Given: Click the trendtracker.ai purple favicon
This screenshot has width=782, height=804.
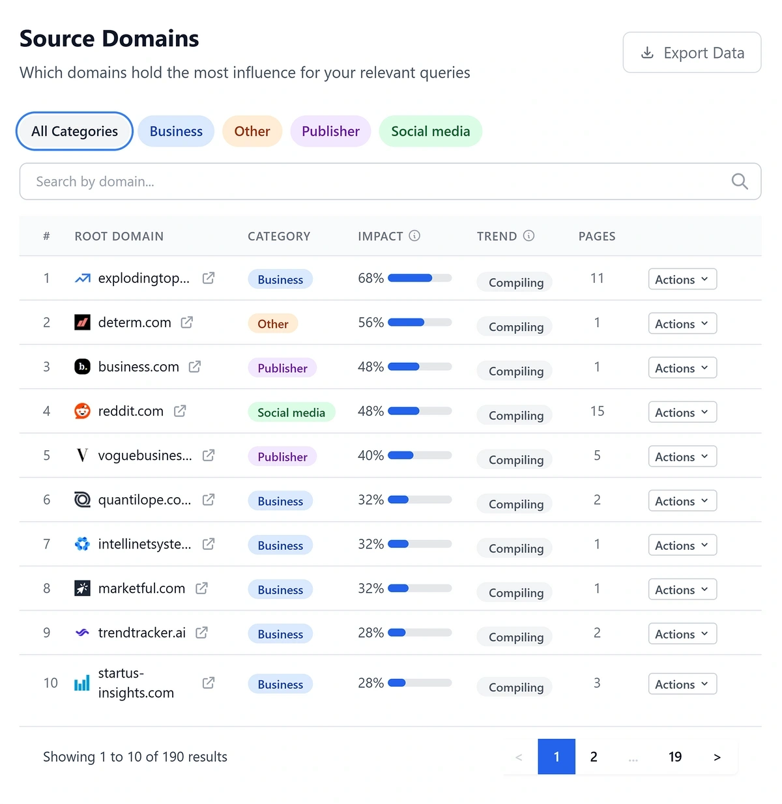Looking at the screenshot, I should (82, 633).
